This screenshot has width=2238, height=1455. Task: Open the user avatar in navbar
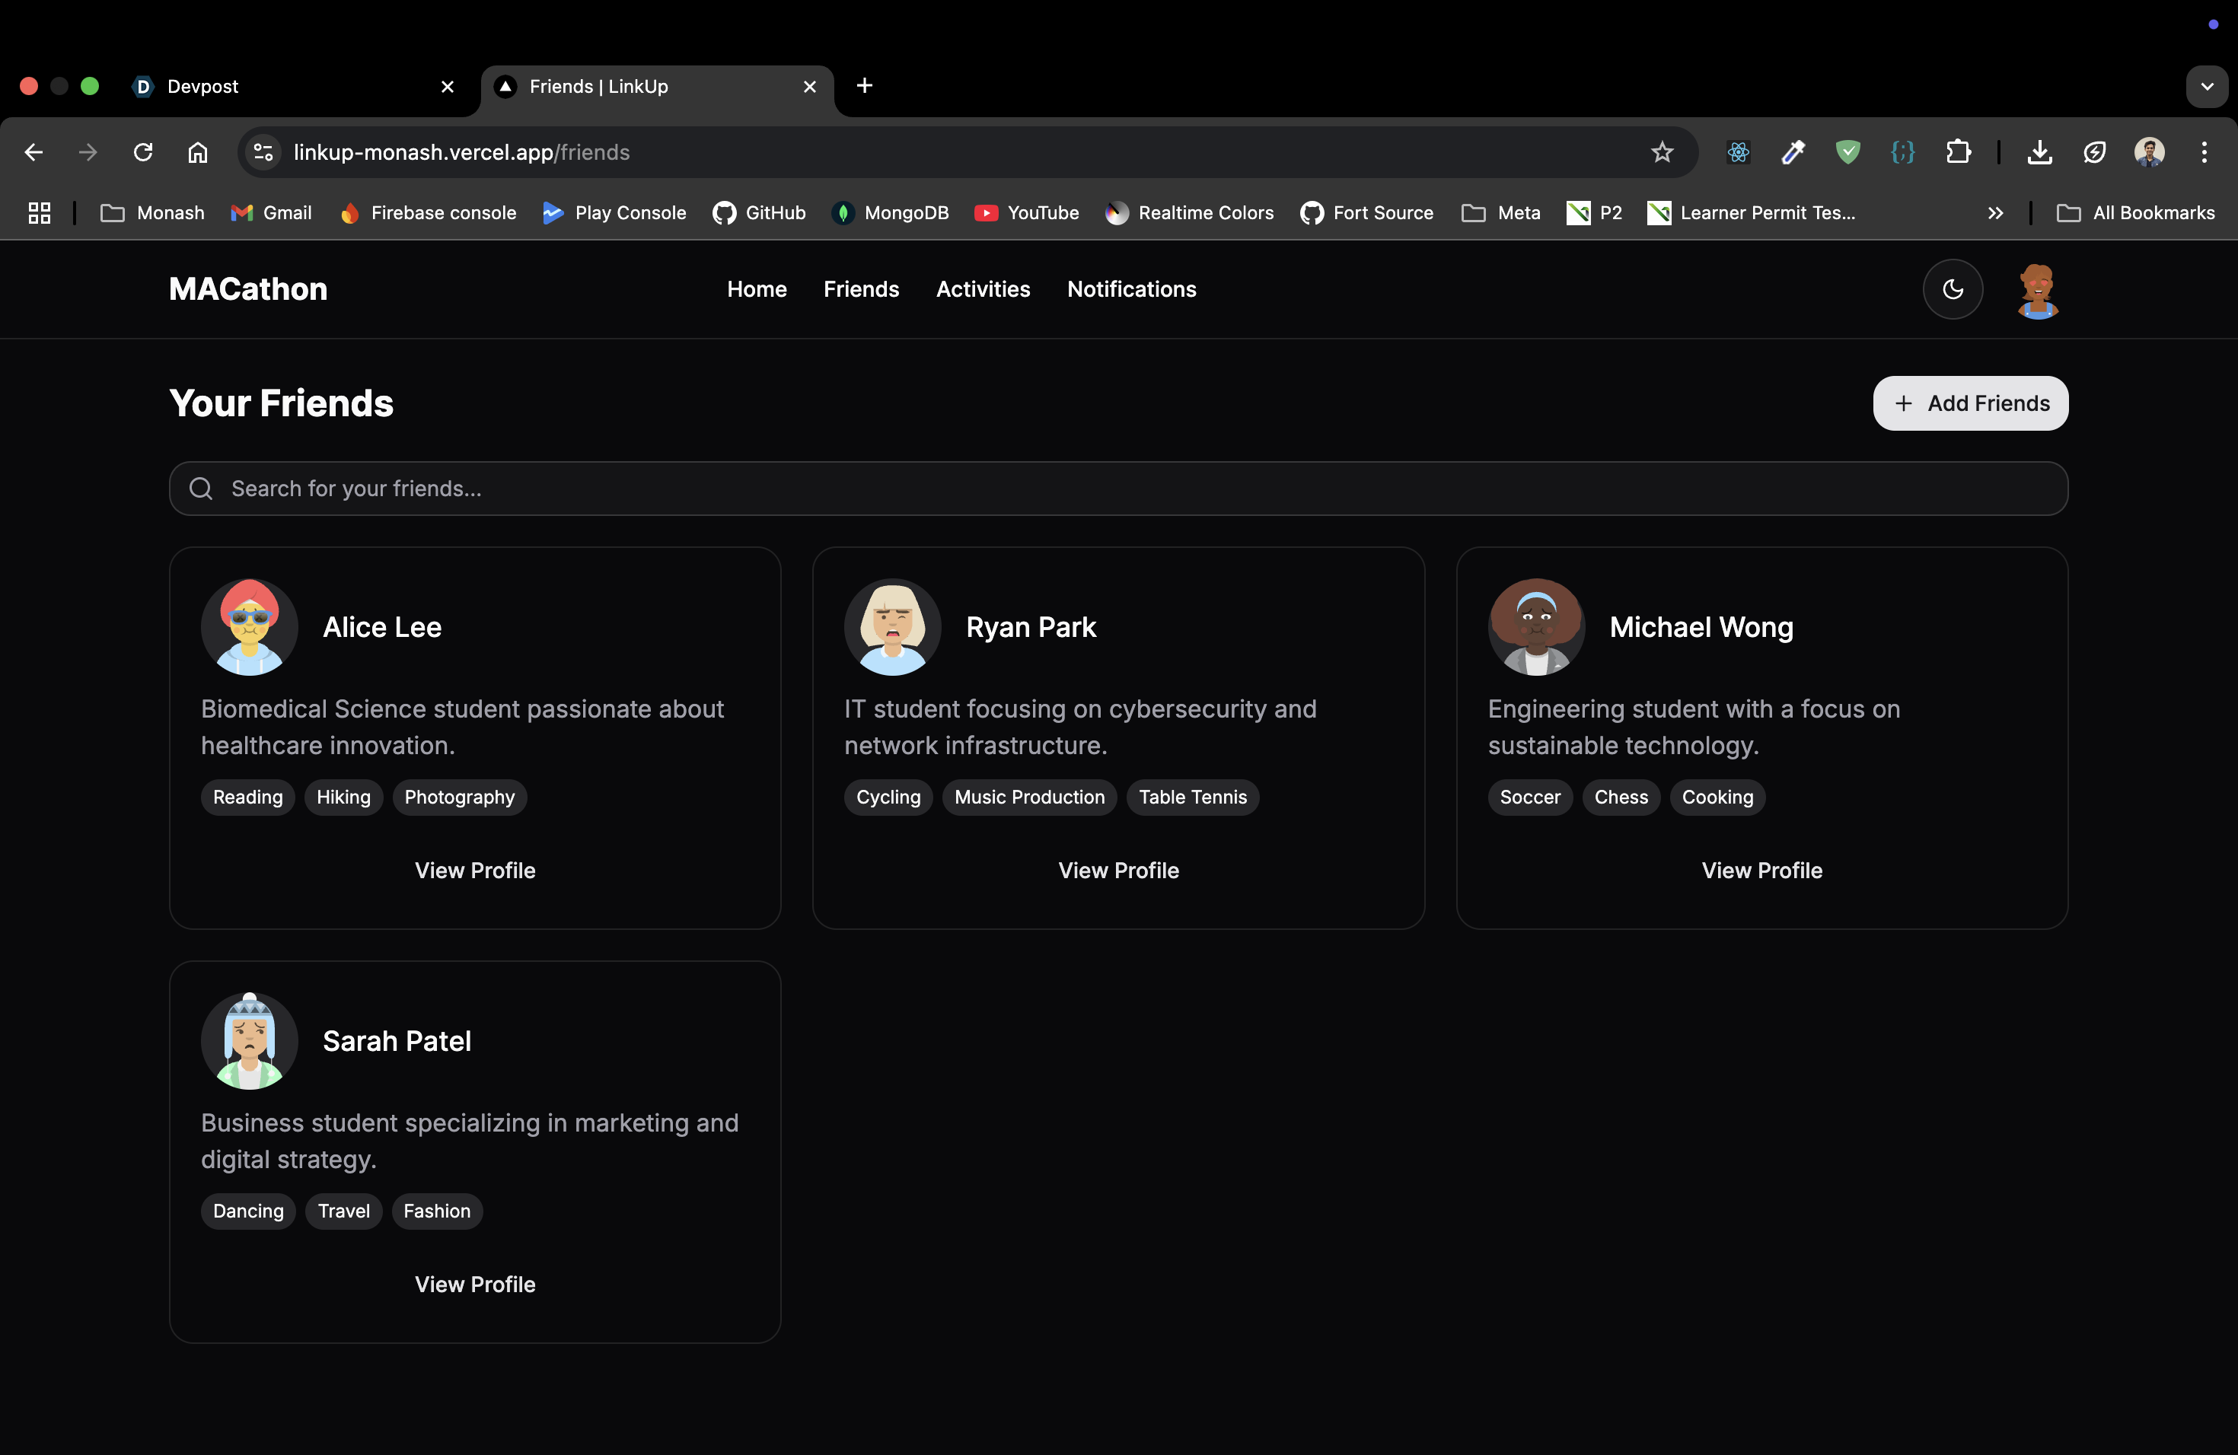2037,291
